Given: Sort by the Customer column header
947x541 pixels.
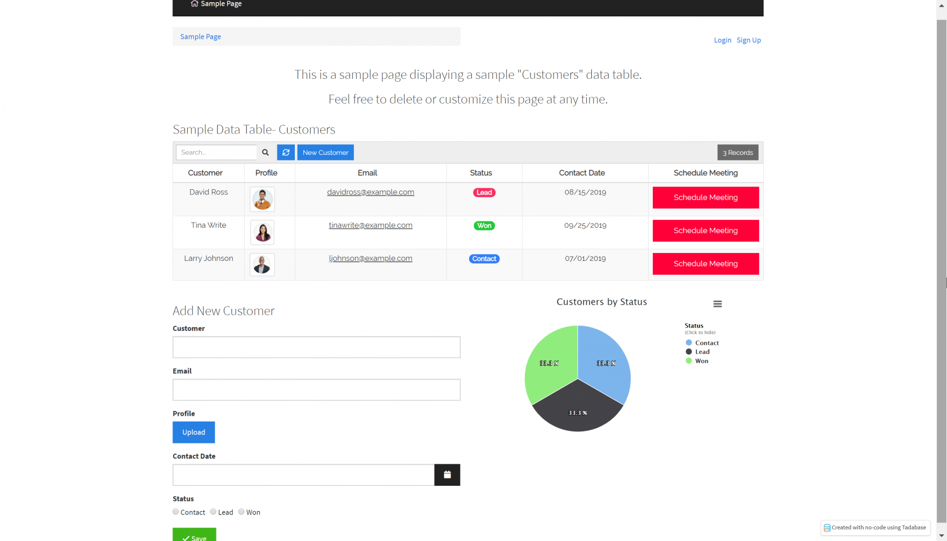Looking at the screenshot, I should click(205, 173).
